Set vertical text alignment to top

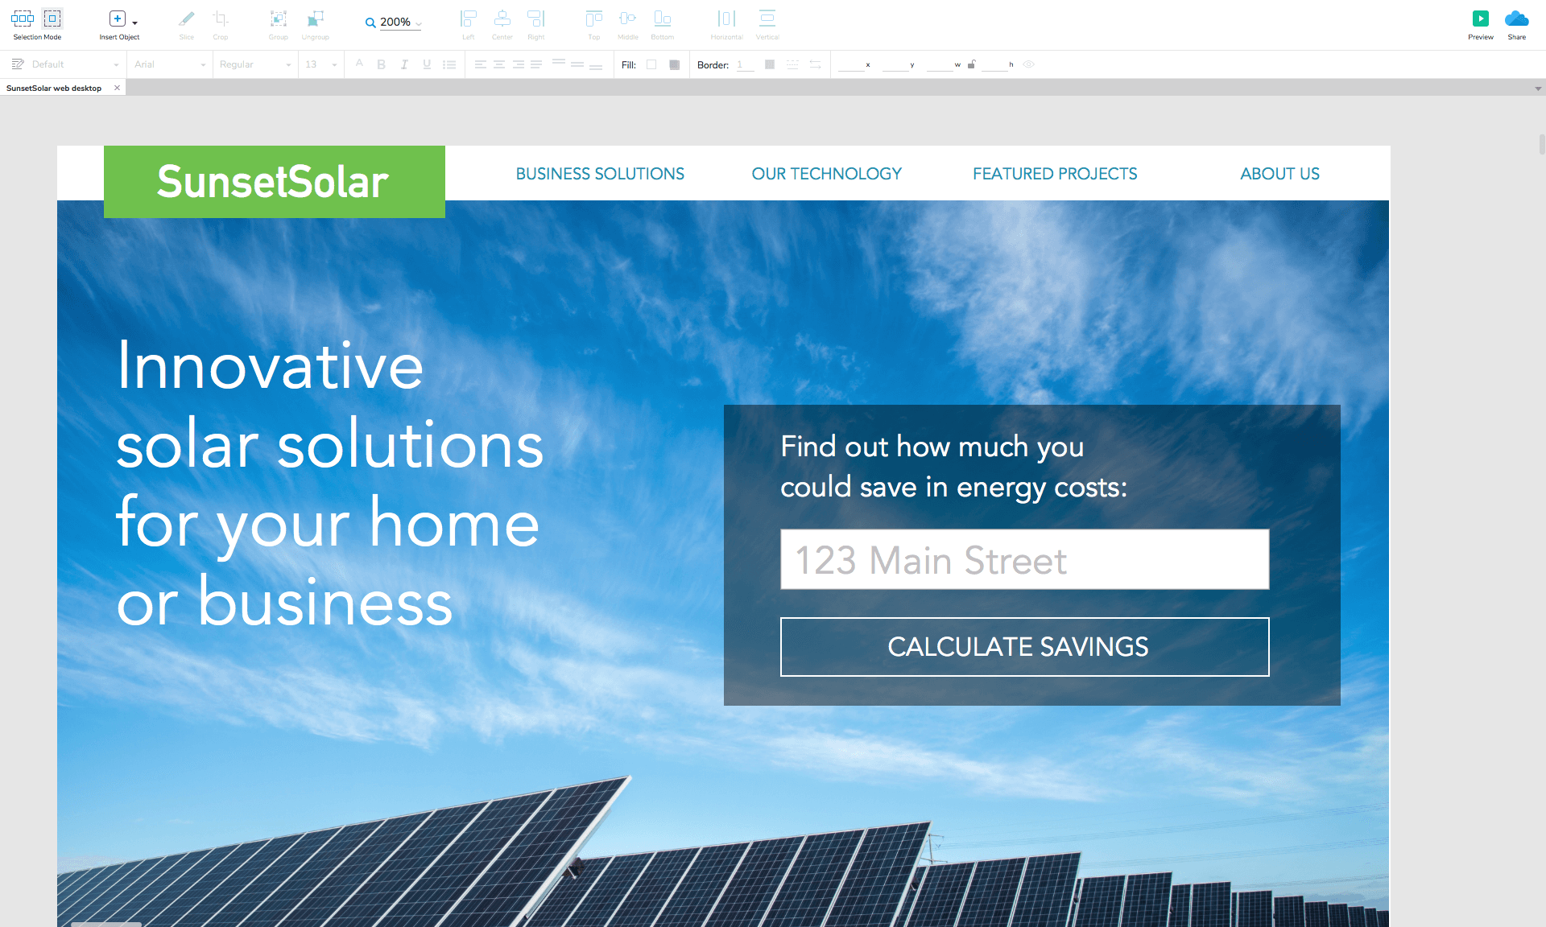[x=559, y=63]
